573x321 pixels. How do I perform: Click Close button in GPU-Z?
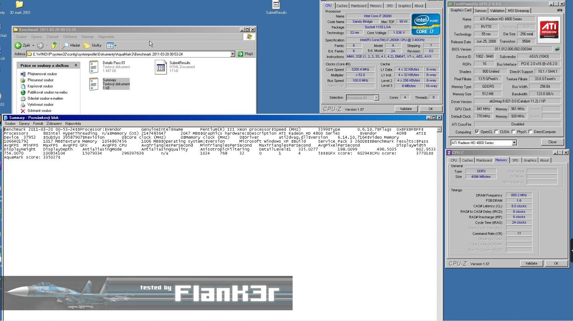click(x=552, y=142)
